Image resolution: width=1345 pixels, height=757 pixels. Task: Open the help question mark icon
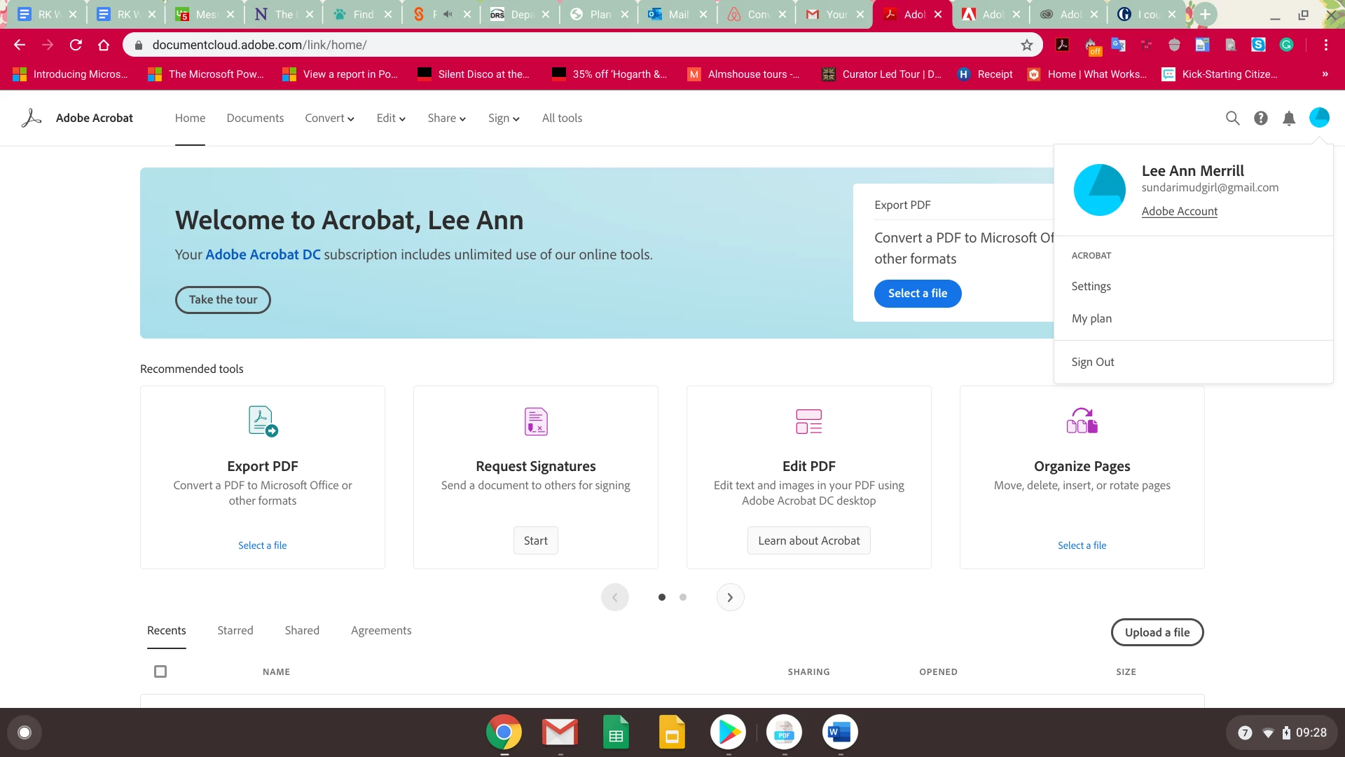[1260, 118]
